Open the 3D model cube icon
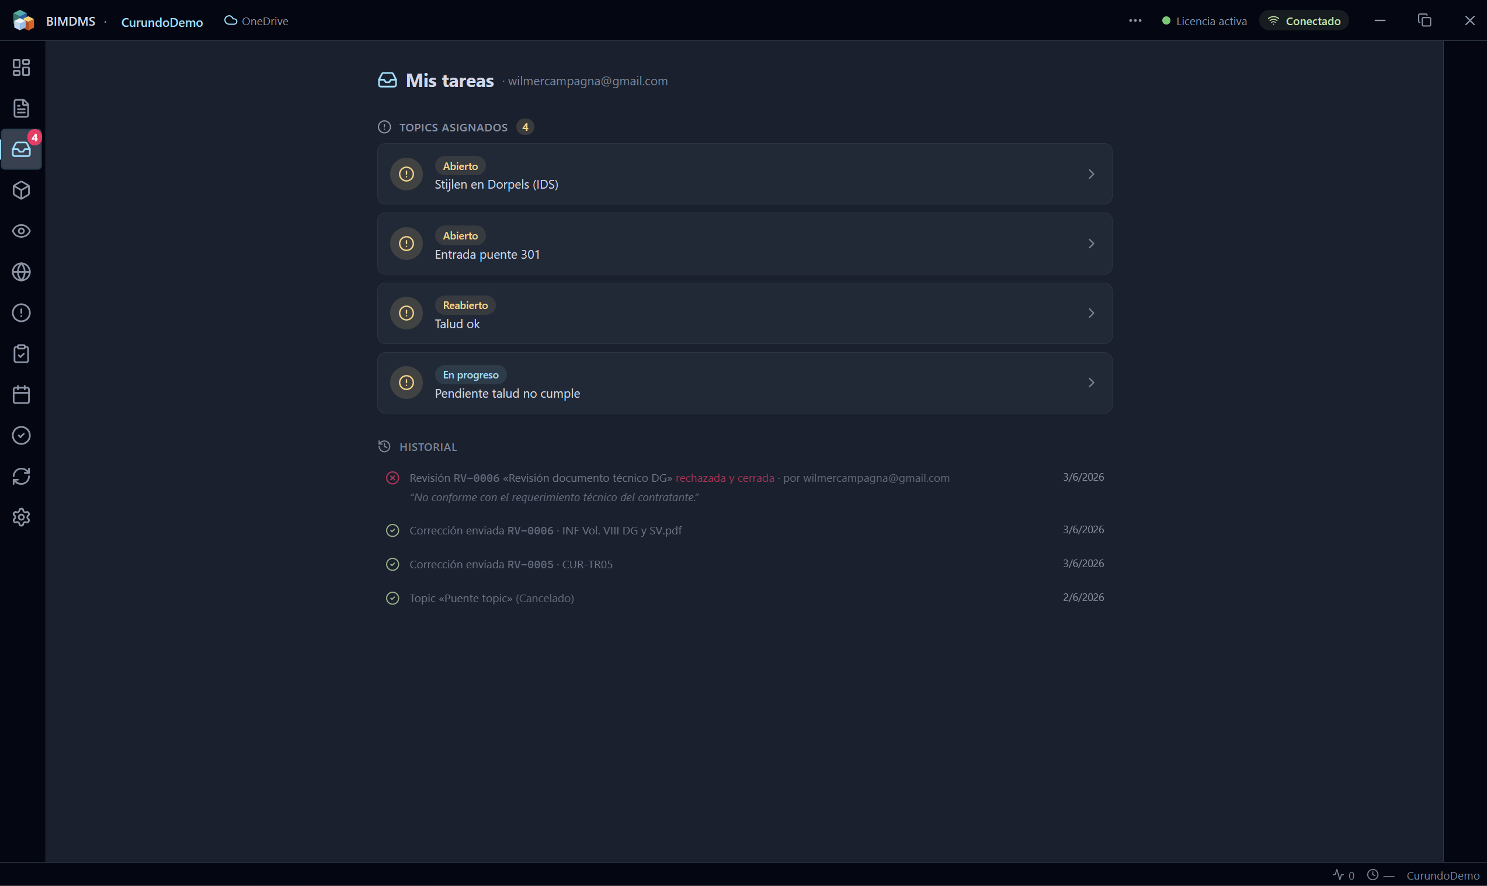Screen dimensions: 1487x886 [x=22, y=190]
